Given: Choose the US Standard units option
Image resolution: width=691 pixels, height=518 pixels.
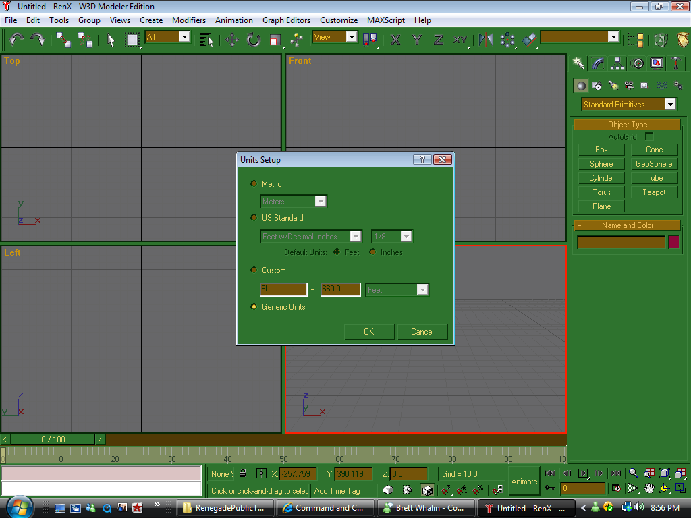Looking at the screenshot, I should click(x=254, y=217).
